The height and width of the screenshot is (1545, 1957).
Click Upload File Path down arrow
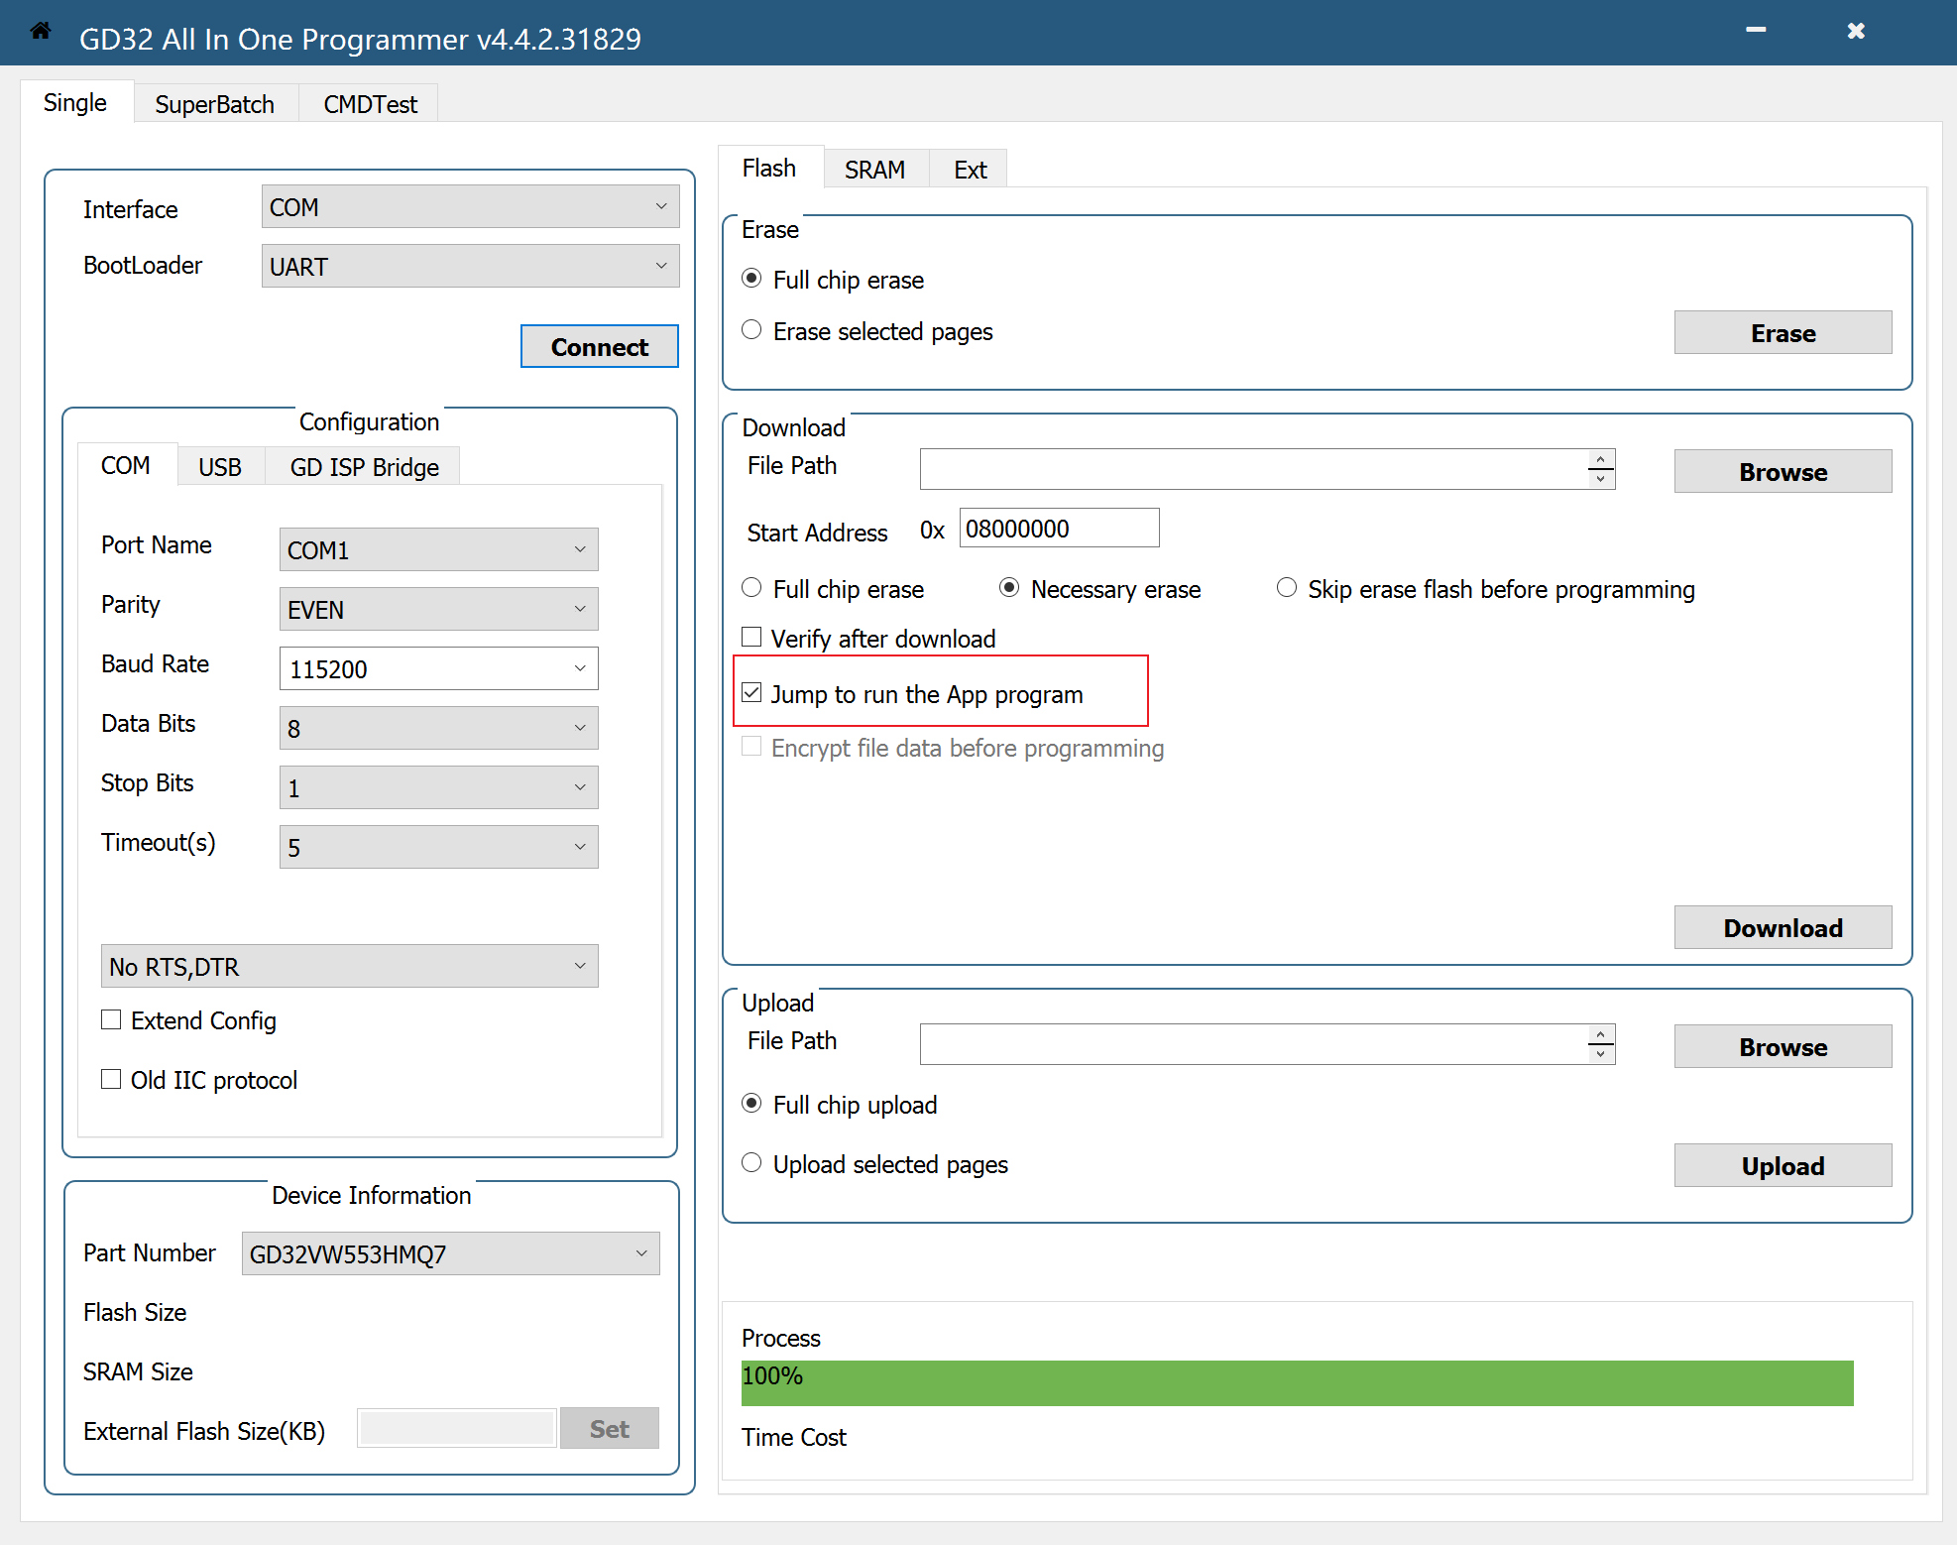[1601, 1054]
